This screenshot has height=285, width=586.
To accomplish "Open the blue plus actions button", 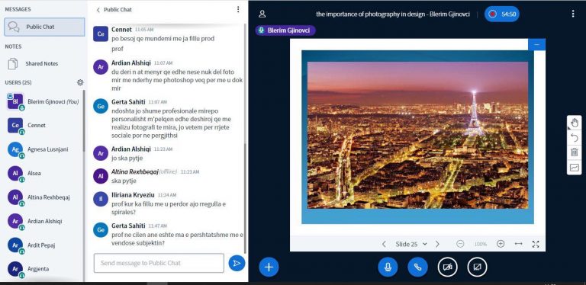I will pos(269,267).
